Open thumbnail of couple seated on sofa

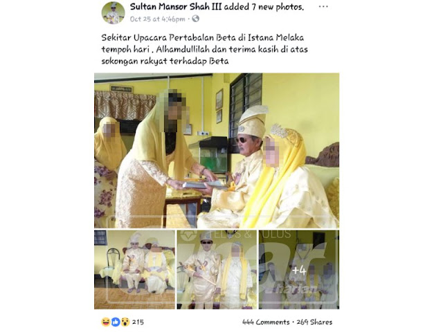click(x=134, y=270)
